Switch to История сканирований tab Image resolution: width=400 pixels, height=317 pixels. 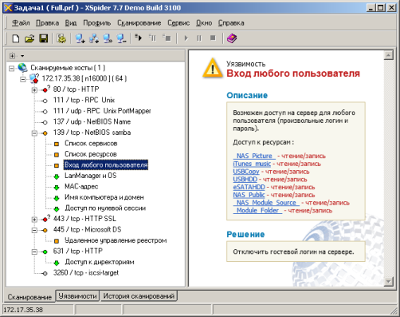(139, 296)
